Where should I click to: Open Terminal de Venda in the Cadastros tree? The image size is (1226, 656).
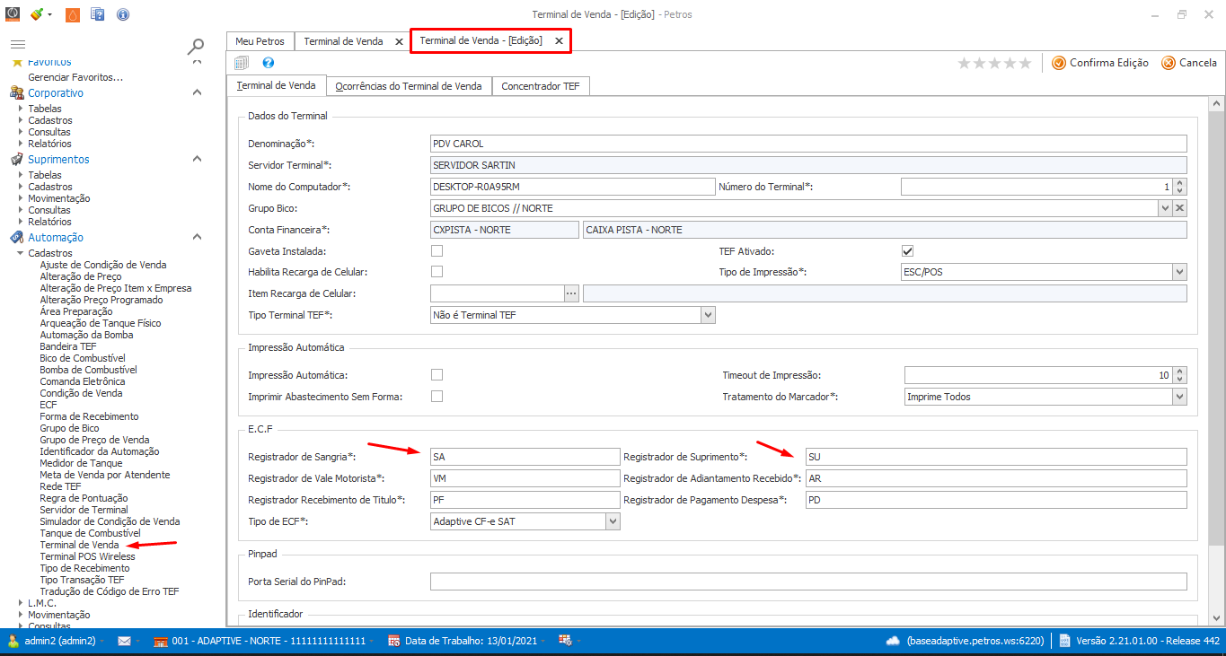coord(79,545)
